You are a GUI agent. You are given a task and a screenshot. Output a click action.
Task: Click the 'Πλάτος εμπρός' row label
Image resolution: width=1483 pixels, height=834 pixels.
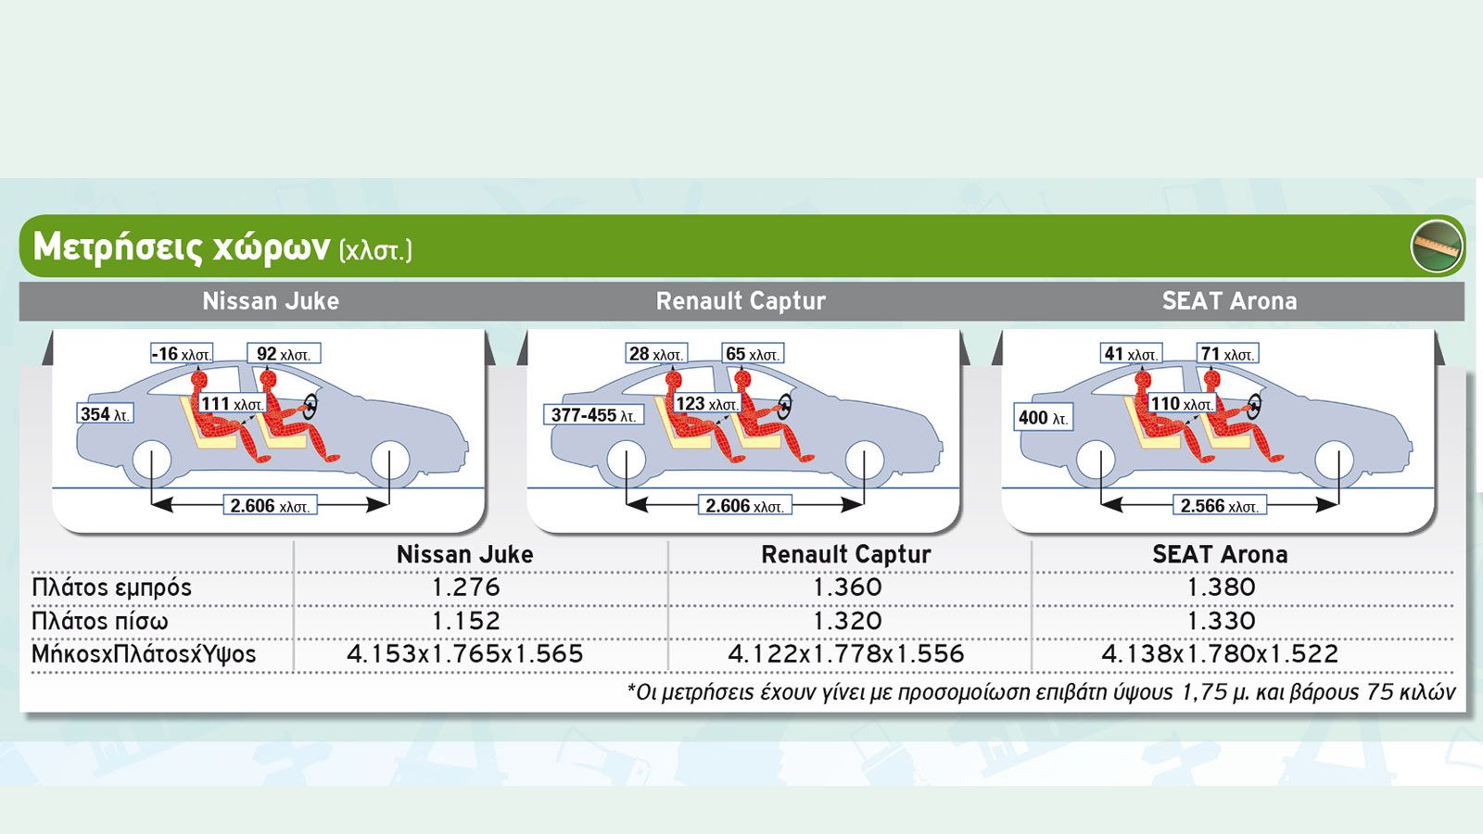click(x=111, y=588)
